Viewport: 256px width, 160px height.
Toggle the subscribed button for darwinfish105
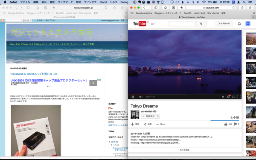point(148,116)
